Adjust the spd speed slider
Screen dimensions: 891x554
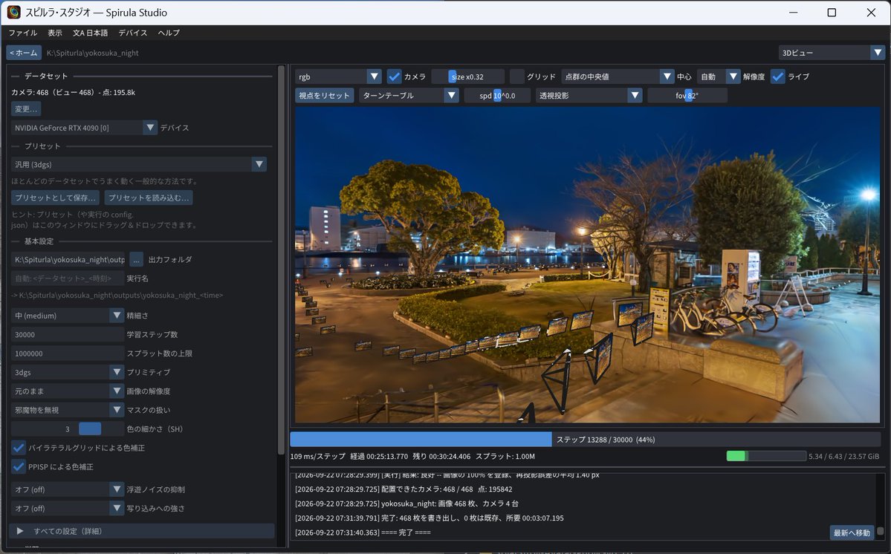pos(497,95)
